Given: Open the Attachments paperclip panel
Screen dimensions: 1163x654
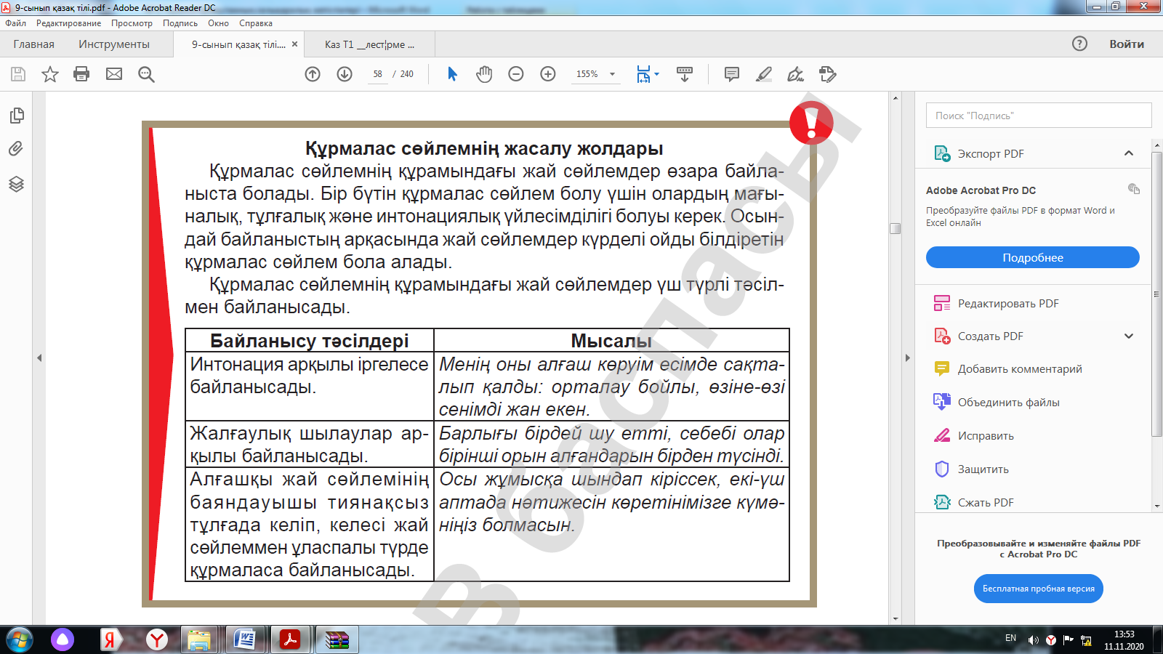Looking at the screenshot, I should [x=16, y=149].
